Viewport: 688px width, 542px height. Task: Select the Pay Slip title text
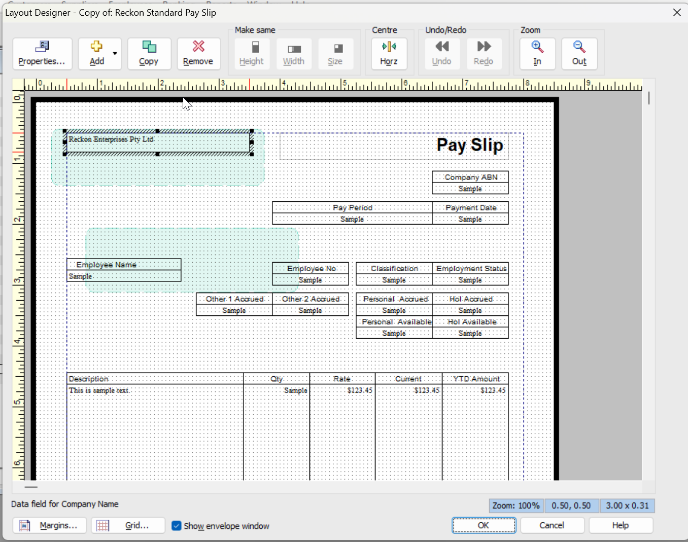click(470, 145)
